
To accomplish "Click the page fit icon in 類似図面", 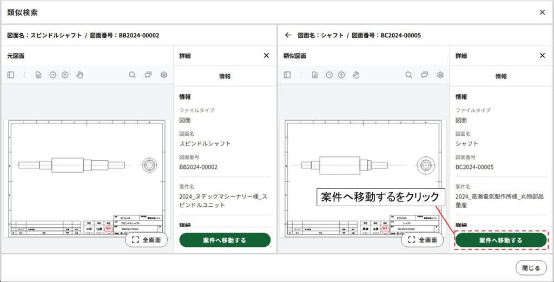I will click(x=314, y=75).
